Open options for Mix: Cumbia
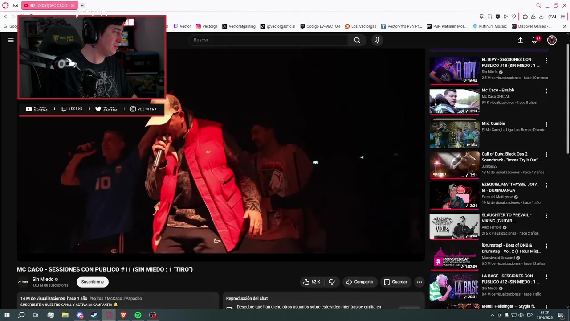 [546, 124]
